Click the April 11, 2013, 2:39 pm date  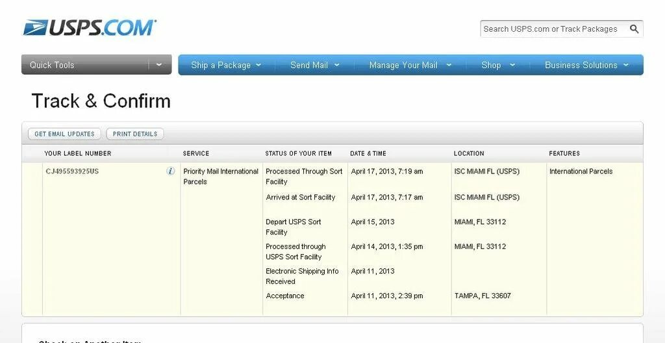click(387, 296)
